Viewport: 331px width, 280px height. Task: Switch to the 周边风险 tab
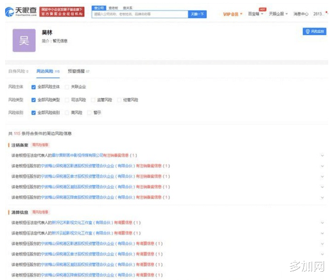[x=48, y=71]
